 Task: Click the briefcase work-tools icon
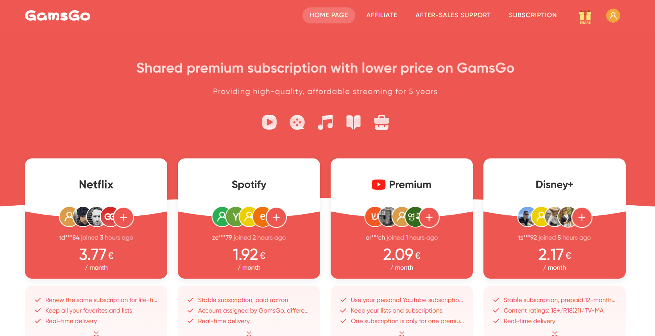pos(381,122)
